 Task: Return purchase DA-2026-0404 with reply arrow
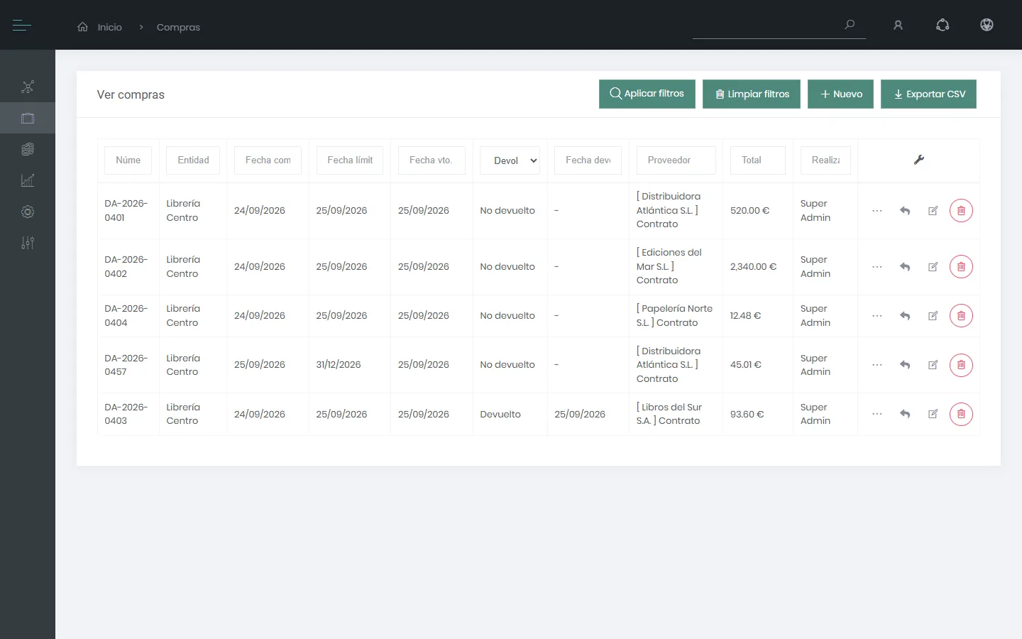pos(905,316)
